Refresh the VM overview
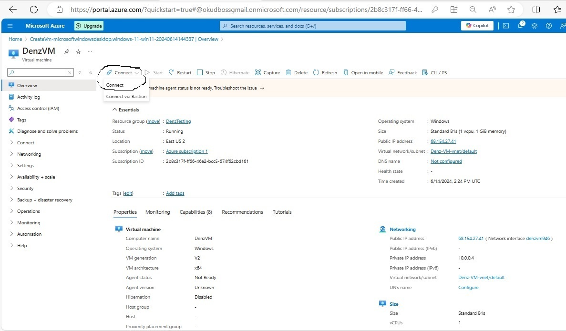The image size is (566, 331). pos(325,72)
